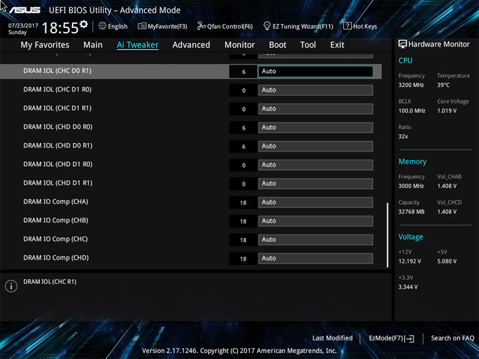Click current value 6 for DRAM IOL (CHD D0 R0)
This screenshot has height=359, width=479.
point(243,128)
